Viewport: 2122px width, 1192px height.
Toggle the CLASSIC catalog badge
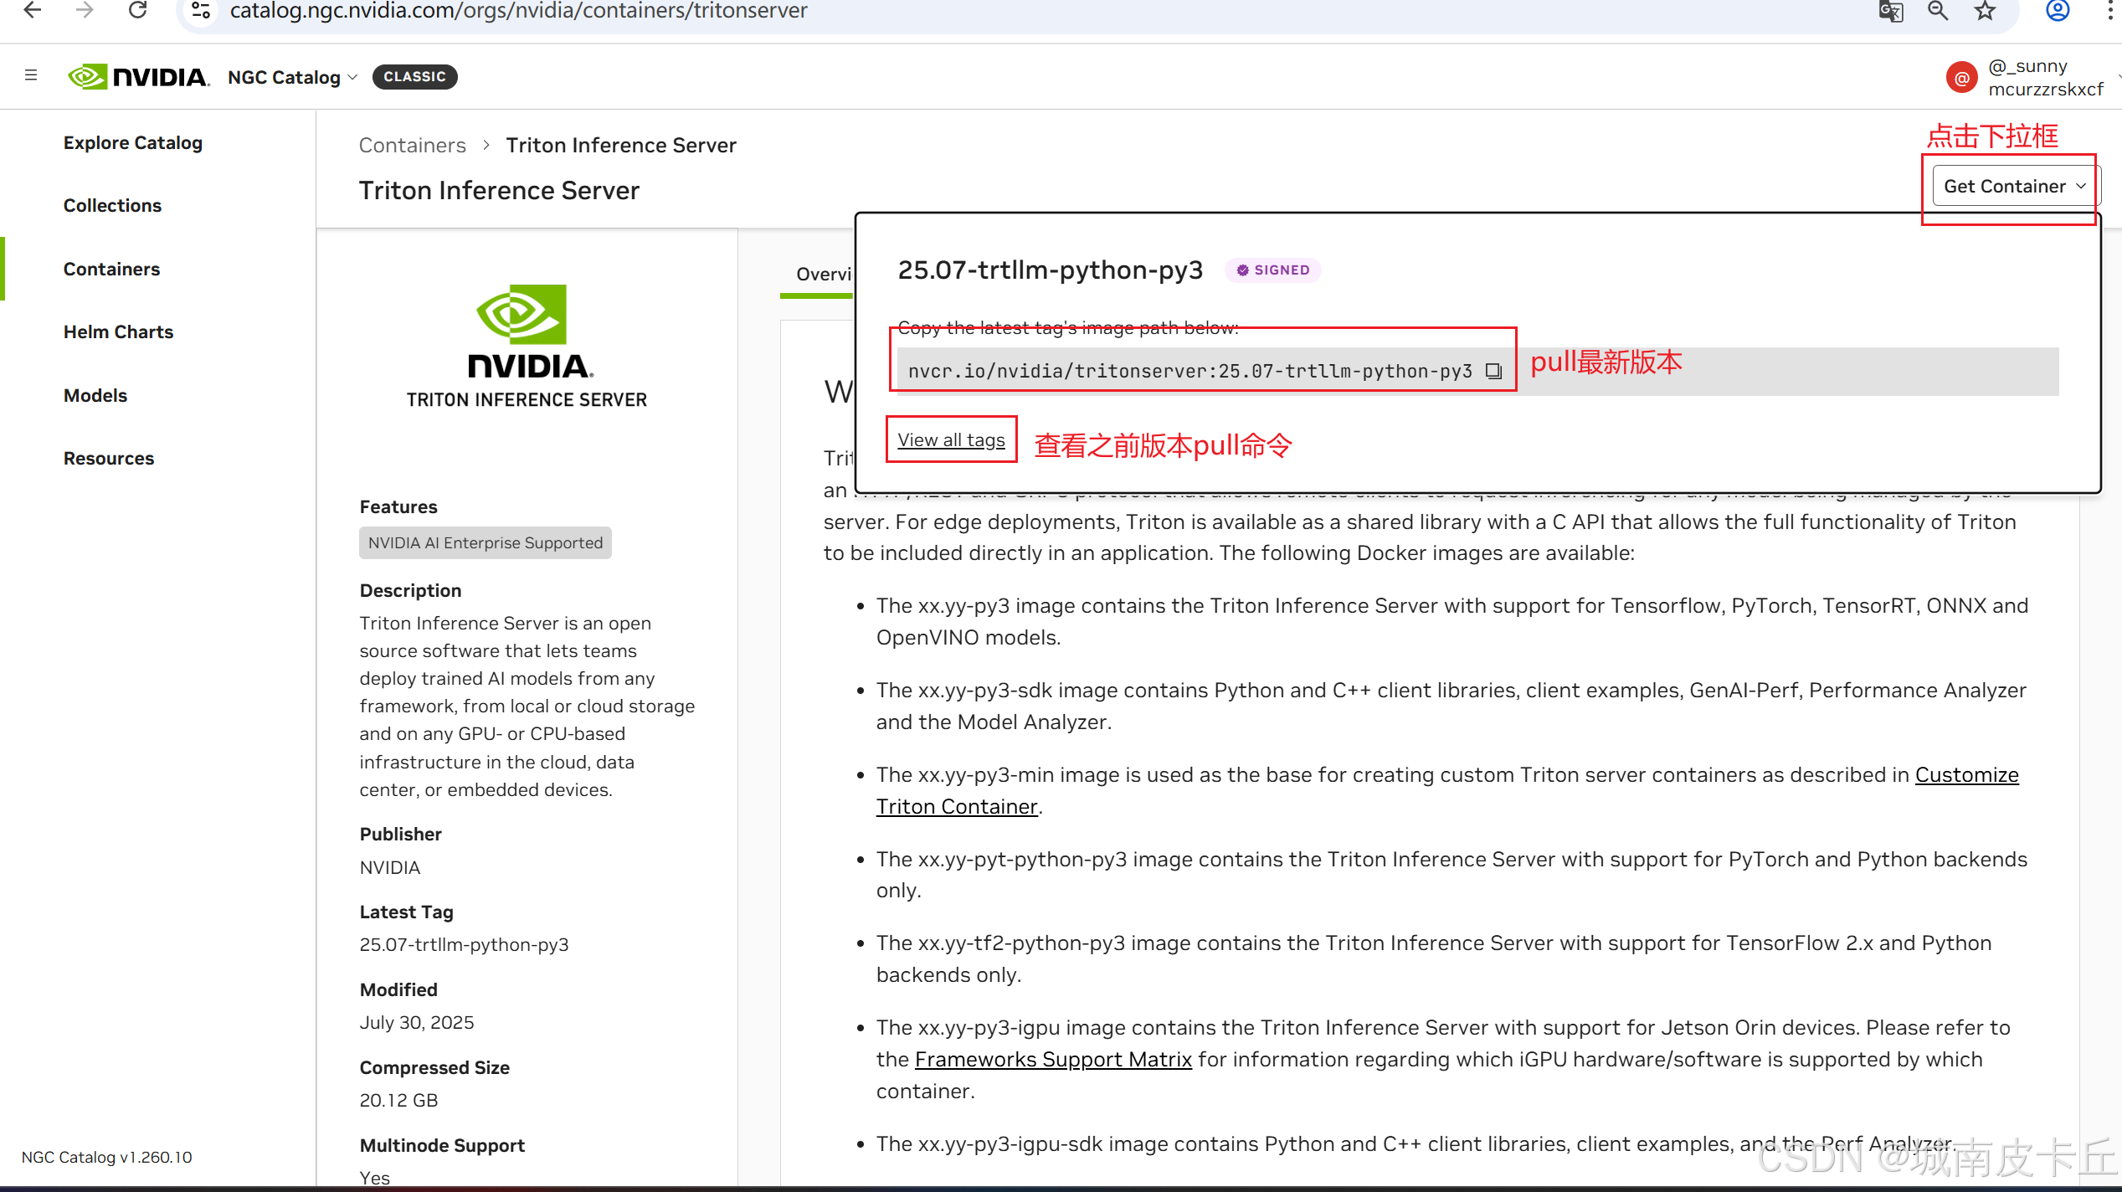click(414, 76)
